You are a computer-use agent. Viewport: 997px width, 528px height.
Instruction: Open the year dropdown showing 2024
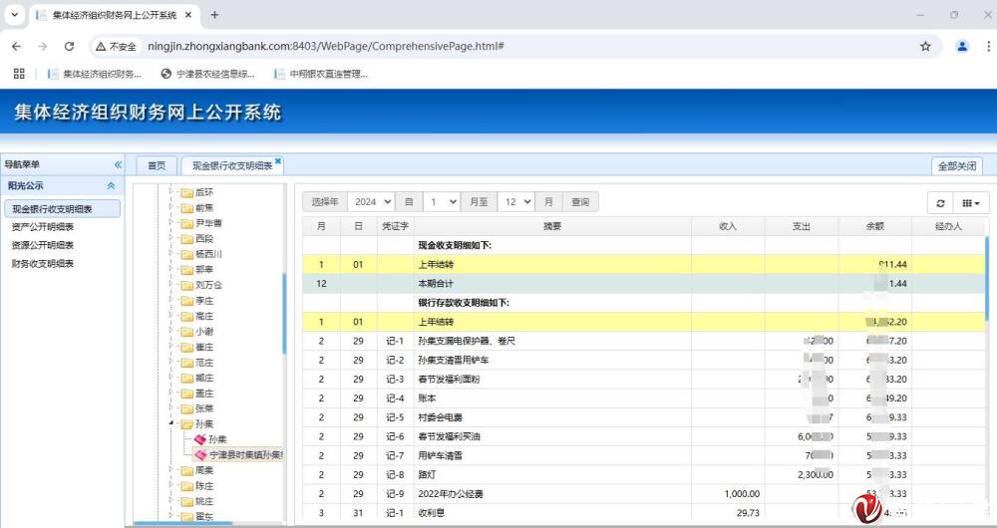click(x=372, y=201)
